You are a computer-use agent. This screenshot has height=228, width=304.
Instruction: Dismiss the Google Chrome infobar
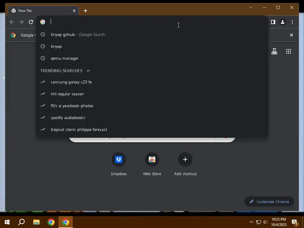point(292,35)
